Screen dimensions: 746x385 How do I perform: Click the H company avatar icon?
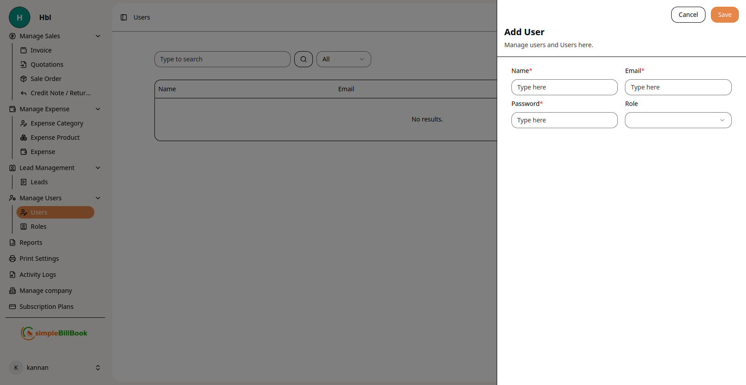point(20,17)
